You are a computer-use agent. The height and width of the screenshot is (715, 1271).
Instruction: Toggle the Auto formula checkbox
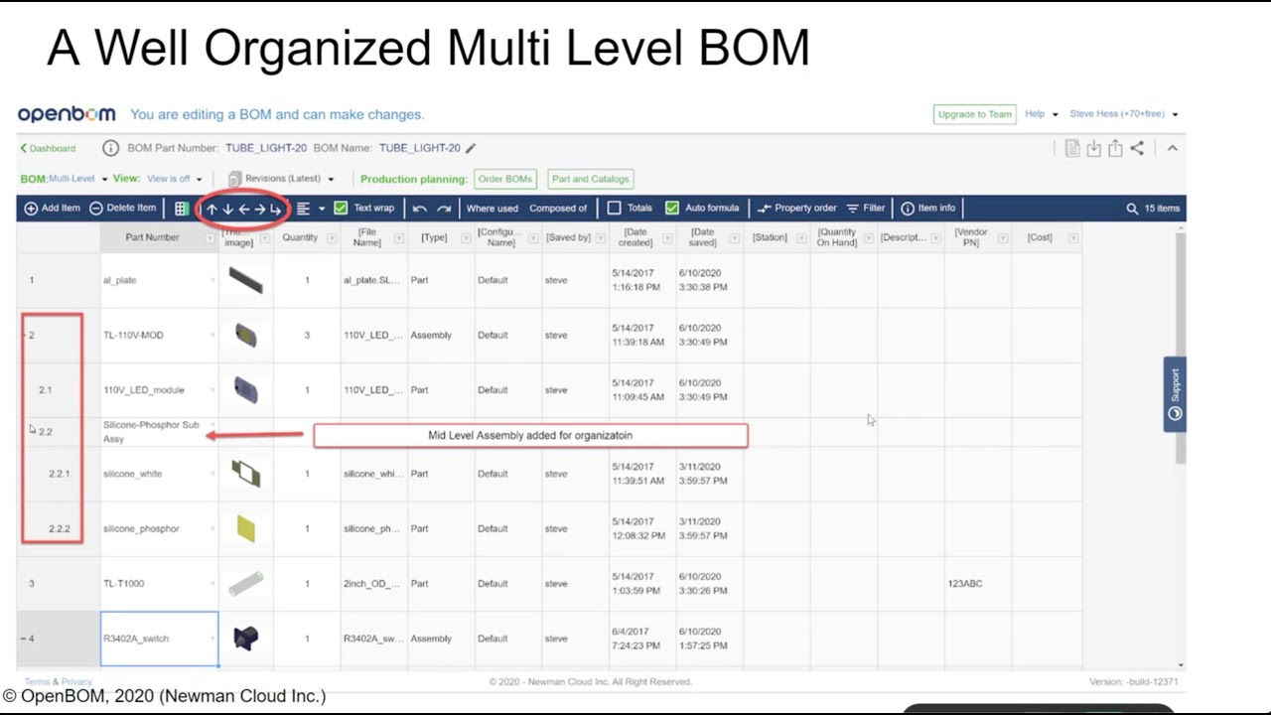coord(672,209)
